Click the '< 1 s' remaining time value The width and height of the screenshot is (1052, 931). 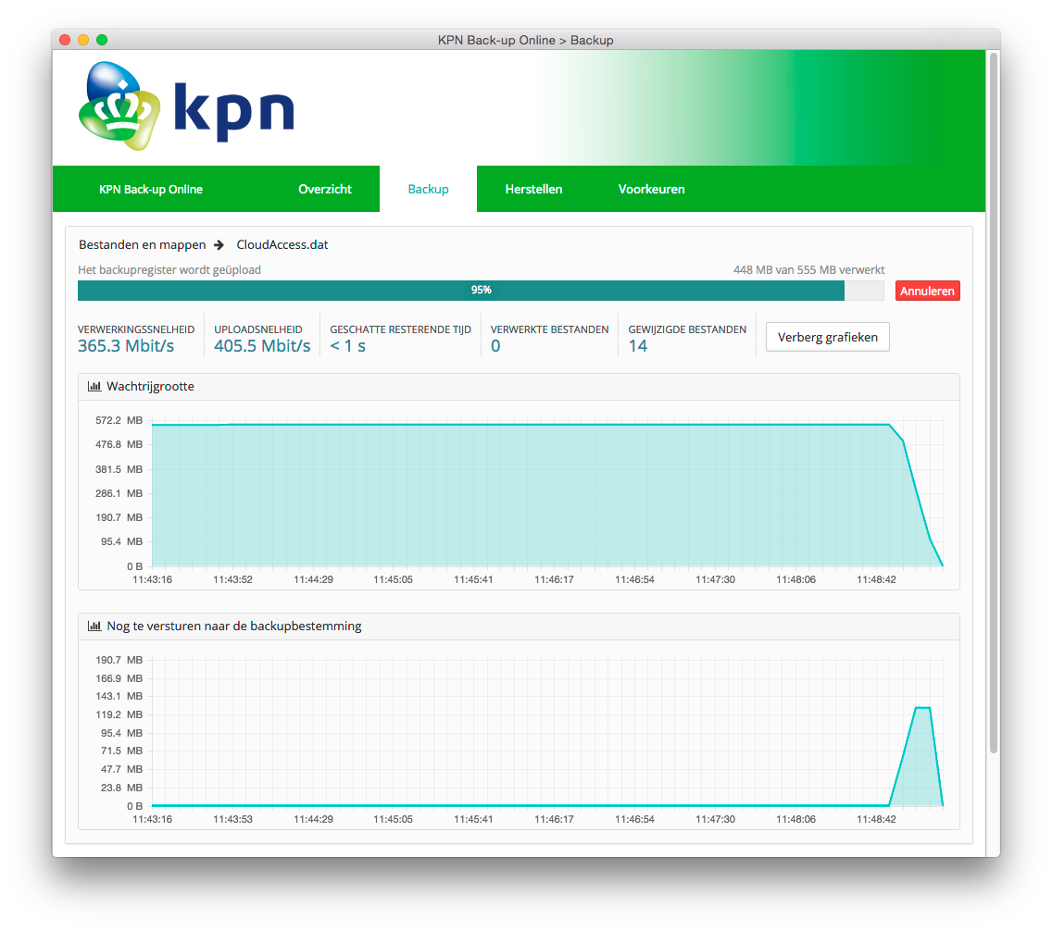click(347, 346)
